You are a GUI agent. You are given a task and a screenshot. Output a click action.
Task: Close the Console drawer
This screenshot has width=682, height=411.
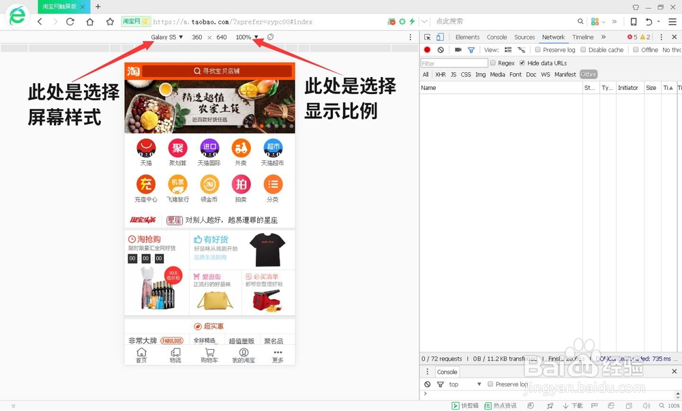[x=674, y=371]
